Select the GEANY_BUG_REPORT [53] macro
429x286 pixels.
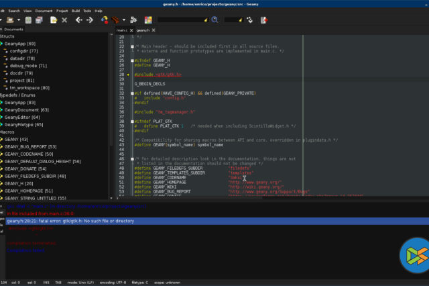30,146
